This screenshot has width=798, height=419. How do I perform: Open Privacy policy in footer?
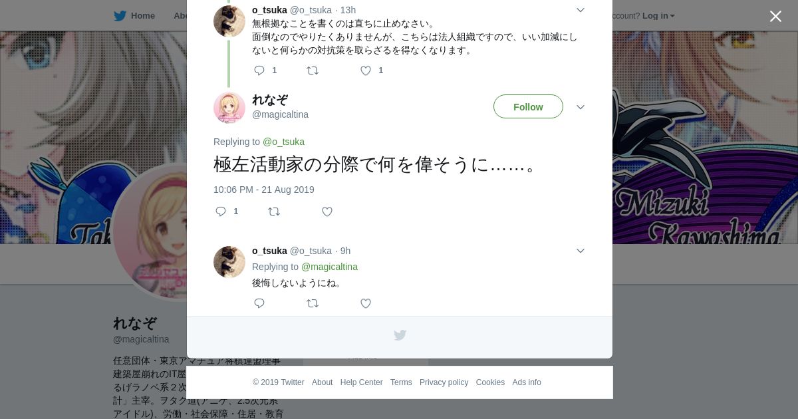coord(444,382)
